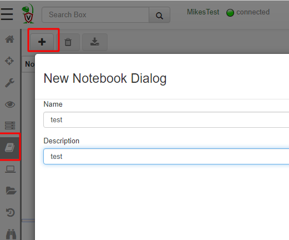
Task: Open the folder virtual filesystem icon
Action: [11, 191]
